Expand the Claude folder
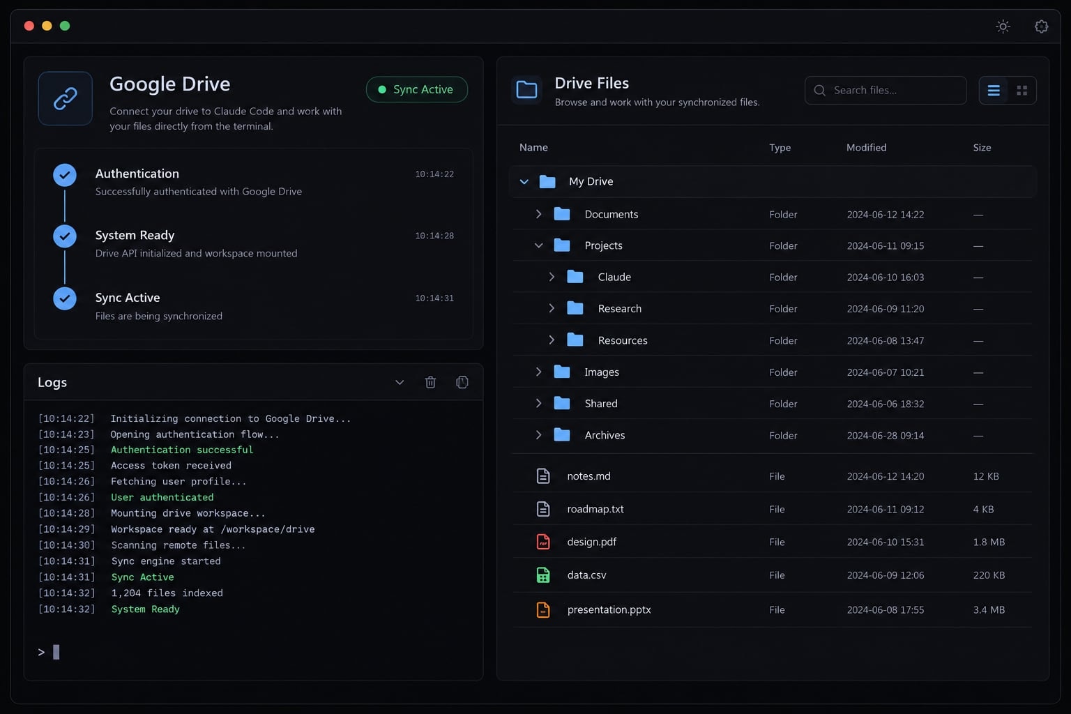Screen dimensions: 1071x714 552,277
